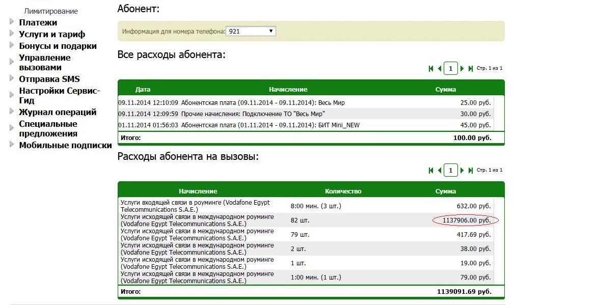Open the Услуги и тариф section
595x305 pixels.
(x=52, y=34)
